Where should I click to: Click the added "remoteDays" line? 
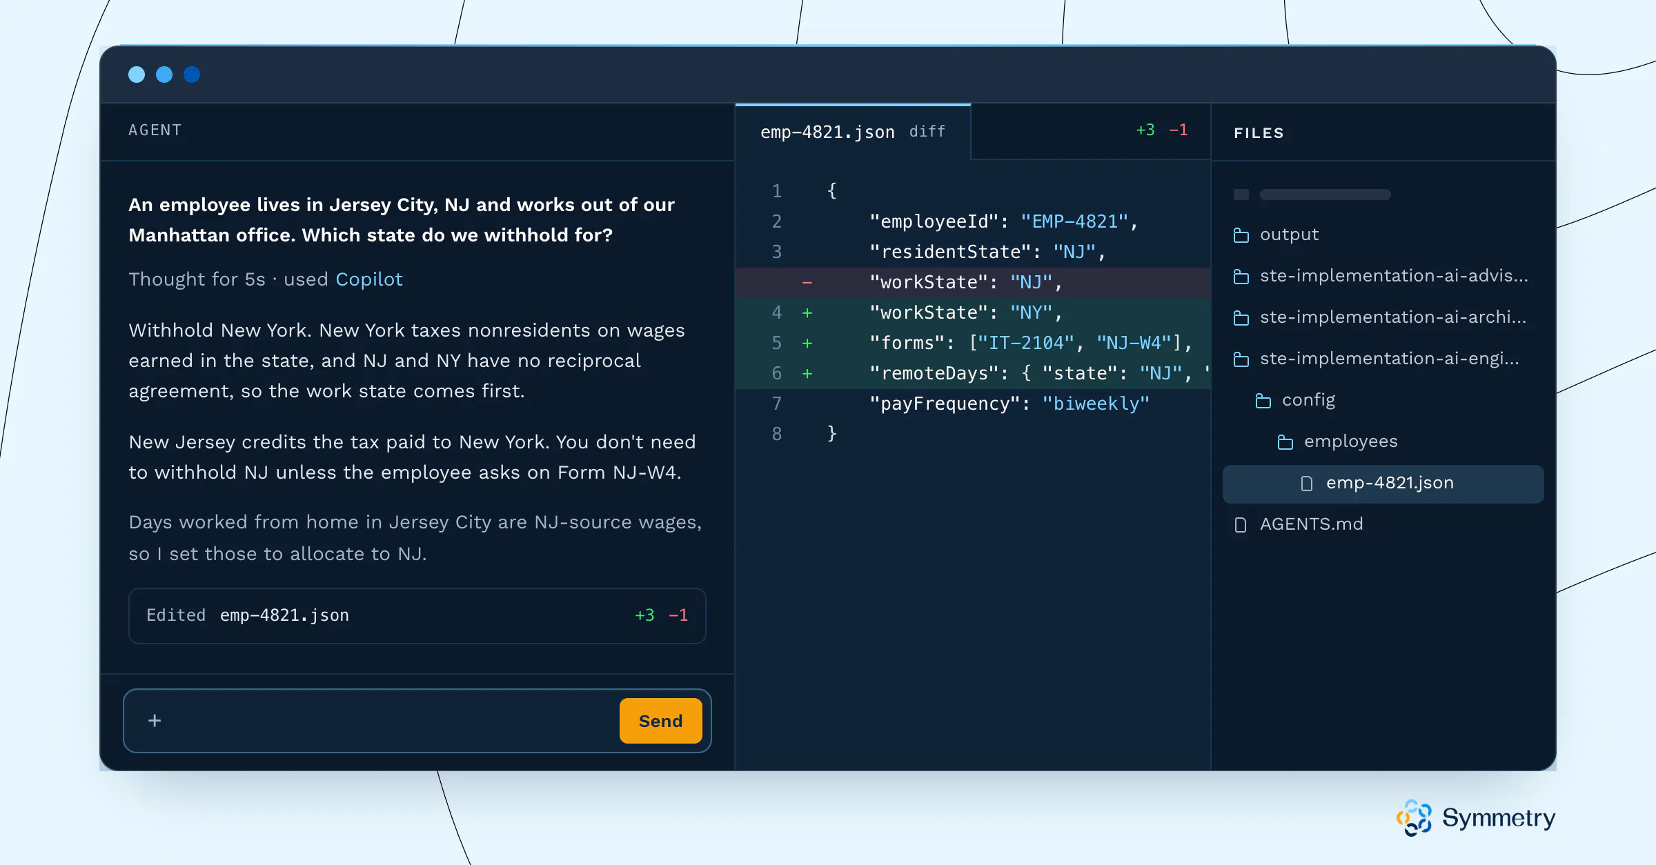point(973,373)
